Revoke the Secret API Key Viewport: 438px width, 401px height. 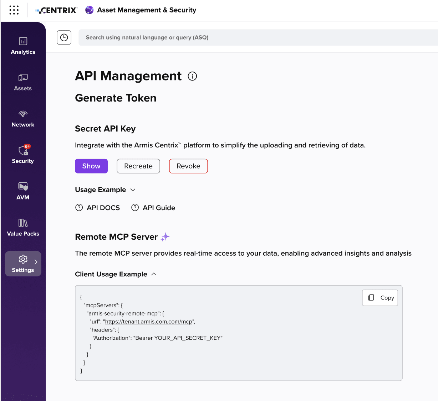point(188,166)
